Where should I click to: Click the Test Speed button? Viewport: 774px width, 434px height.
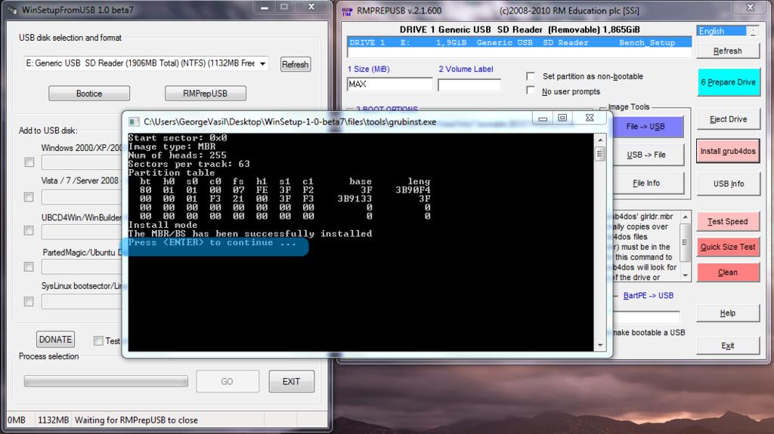pyautogui.click(x=728, y=221)
